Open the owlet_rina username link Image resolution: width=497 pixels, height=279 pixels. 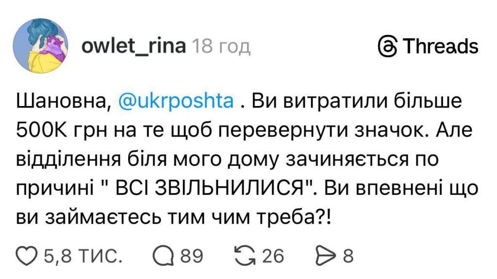point(133,46)
